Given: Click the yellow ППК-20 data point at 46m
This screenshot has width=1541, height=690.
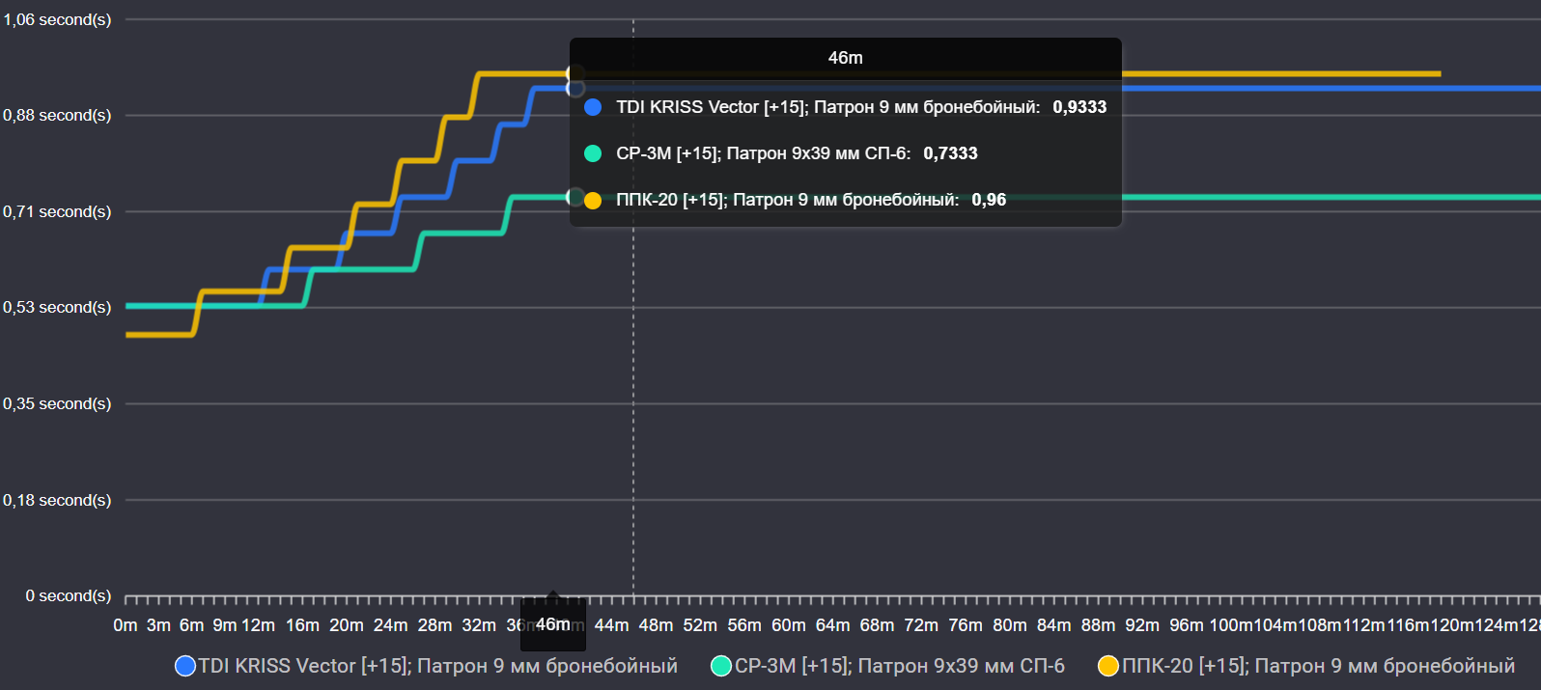Looking at the screenshot, I should [x=575, y=73].
